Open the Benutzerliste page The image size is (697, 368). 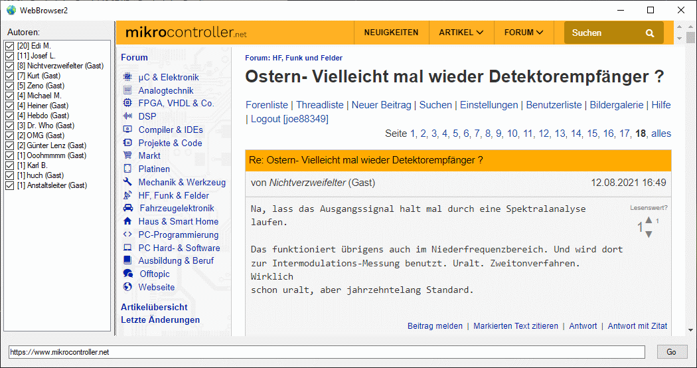554,105
